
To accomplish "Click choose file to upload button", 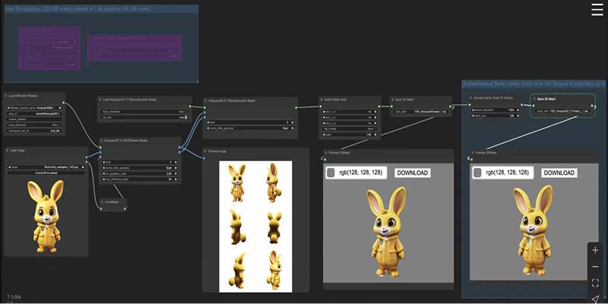I will 46,173.
